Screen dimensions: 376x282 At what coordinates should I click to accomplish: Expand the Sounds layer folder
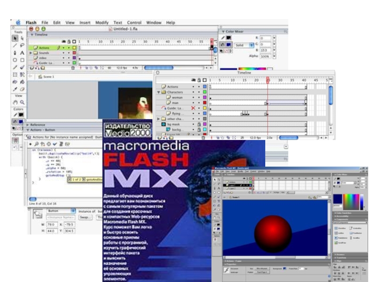(x=31, y=53)
